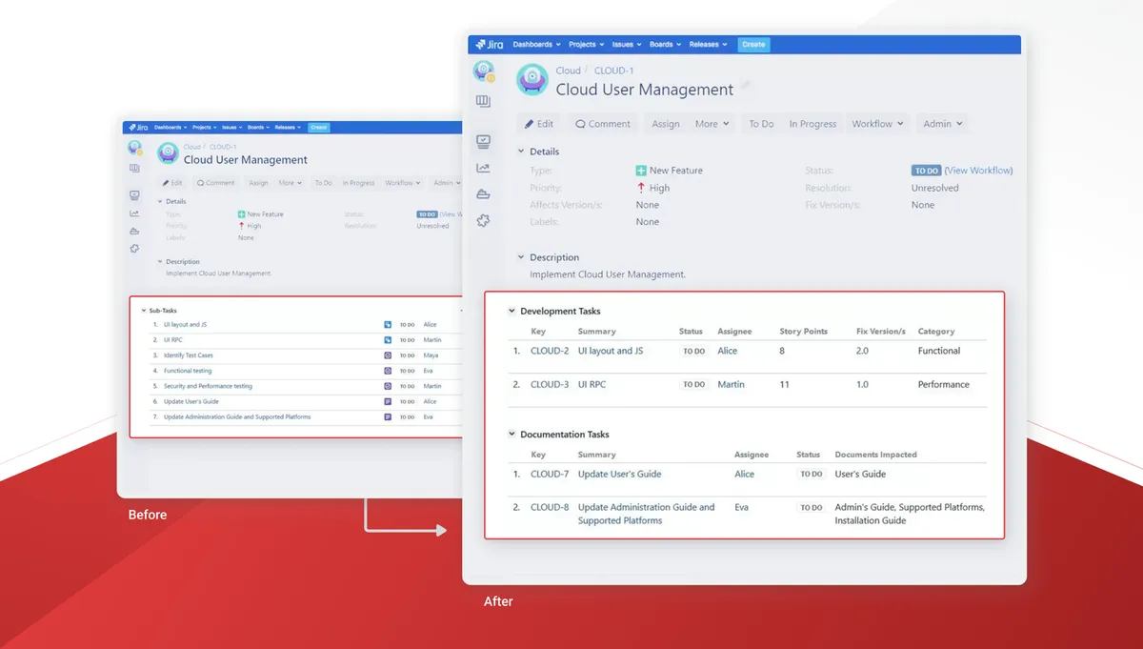
Task: Click issue type icon in Before window UI RPC row
Action: pos(388,340)
